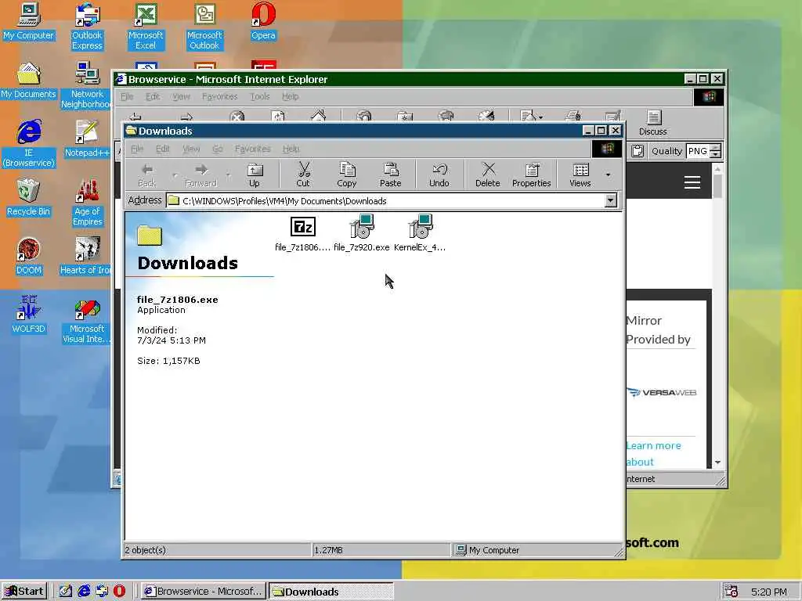Click the 5:20 PM taskbar clock
The image size is (802, 601).
(769, 592)
